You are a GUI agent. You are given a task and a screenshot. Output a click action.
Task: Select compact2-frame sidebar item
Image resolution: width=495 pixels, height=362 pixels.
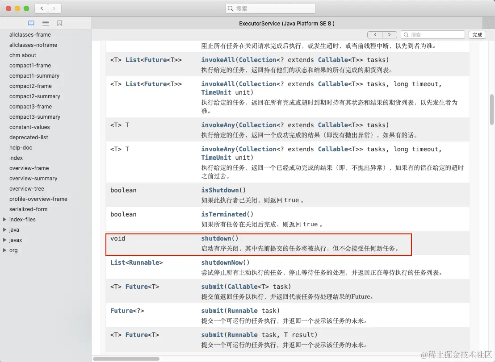[30, 86]
